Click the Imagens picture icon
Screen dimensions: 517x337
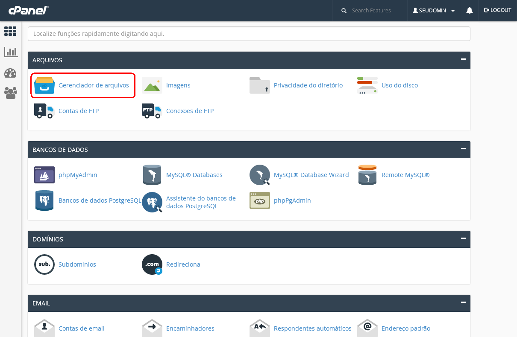click(152, 85)
